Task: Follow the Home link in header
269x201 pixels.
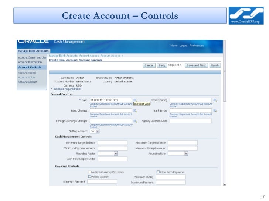Action: (x=174, y=46)
